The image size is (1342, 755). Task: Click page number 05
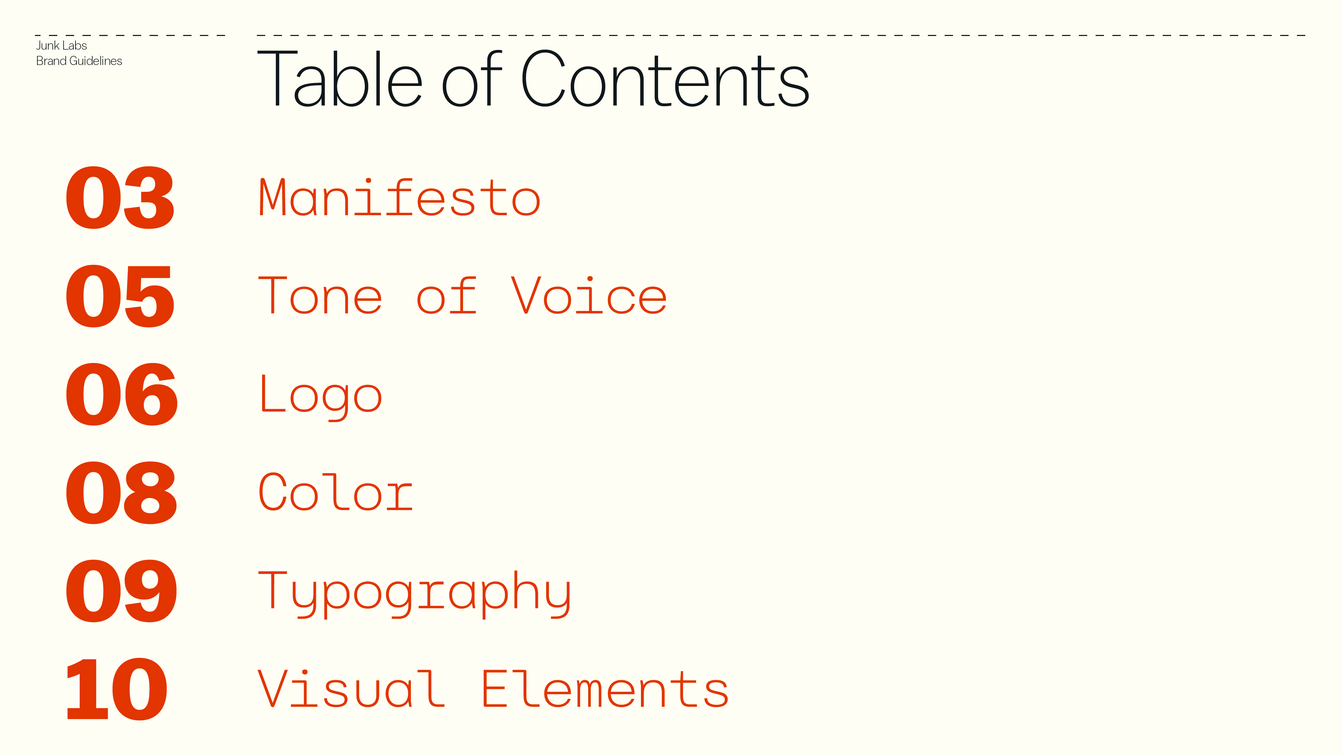click(x=120, y=296)
